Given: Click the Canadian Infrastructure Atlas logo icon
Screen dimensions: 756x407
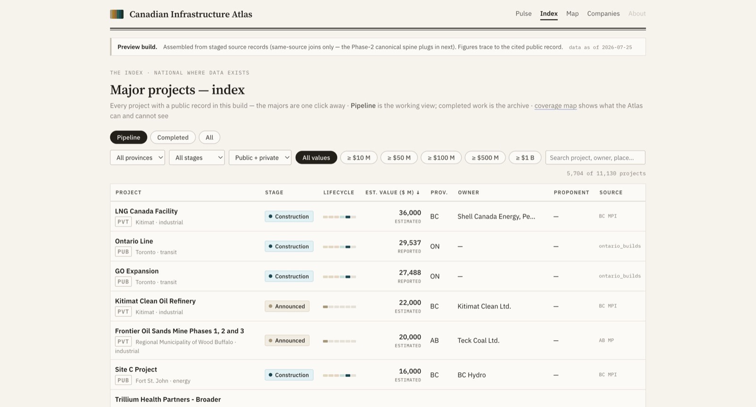Looking at the screenshot, I should (117, 14).
